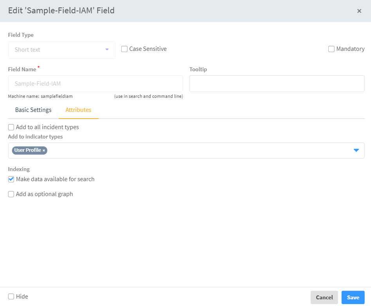Click the Field Type dropdown chevron
371x306 pixels.
(107, 50)
